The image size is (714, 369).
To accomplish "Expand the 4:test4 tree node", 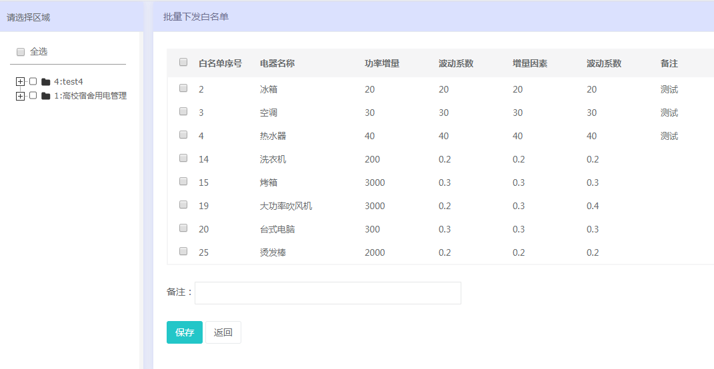I will pos(20,82).
